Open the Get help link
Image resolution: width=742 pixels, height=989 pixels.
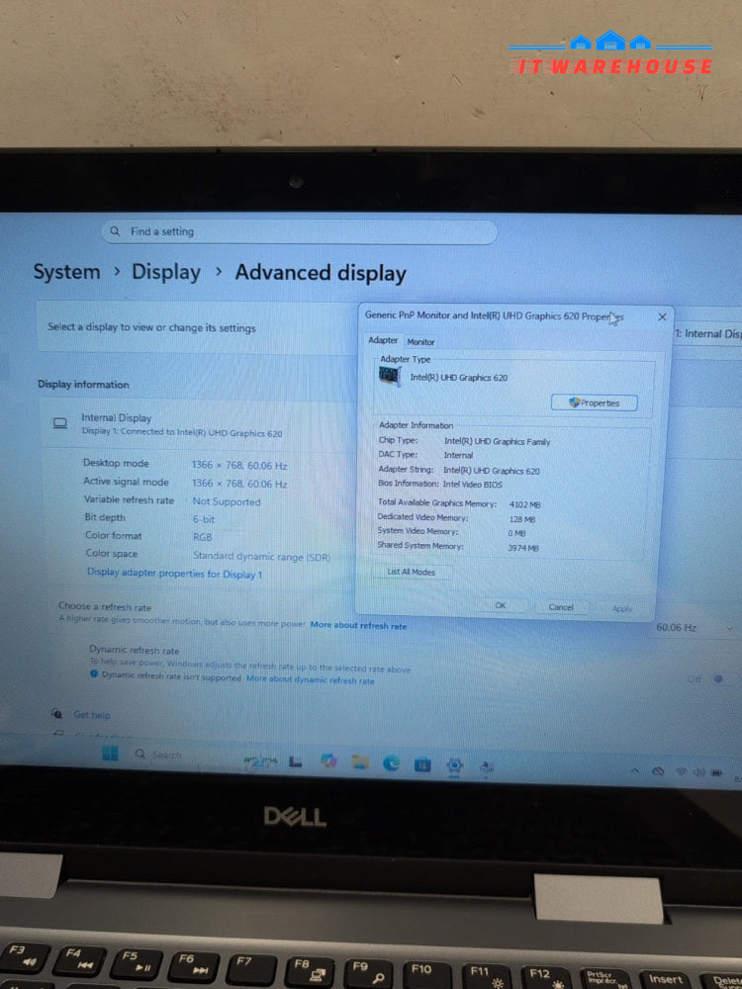(x=91, y=715)
